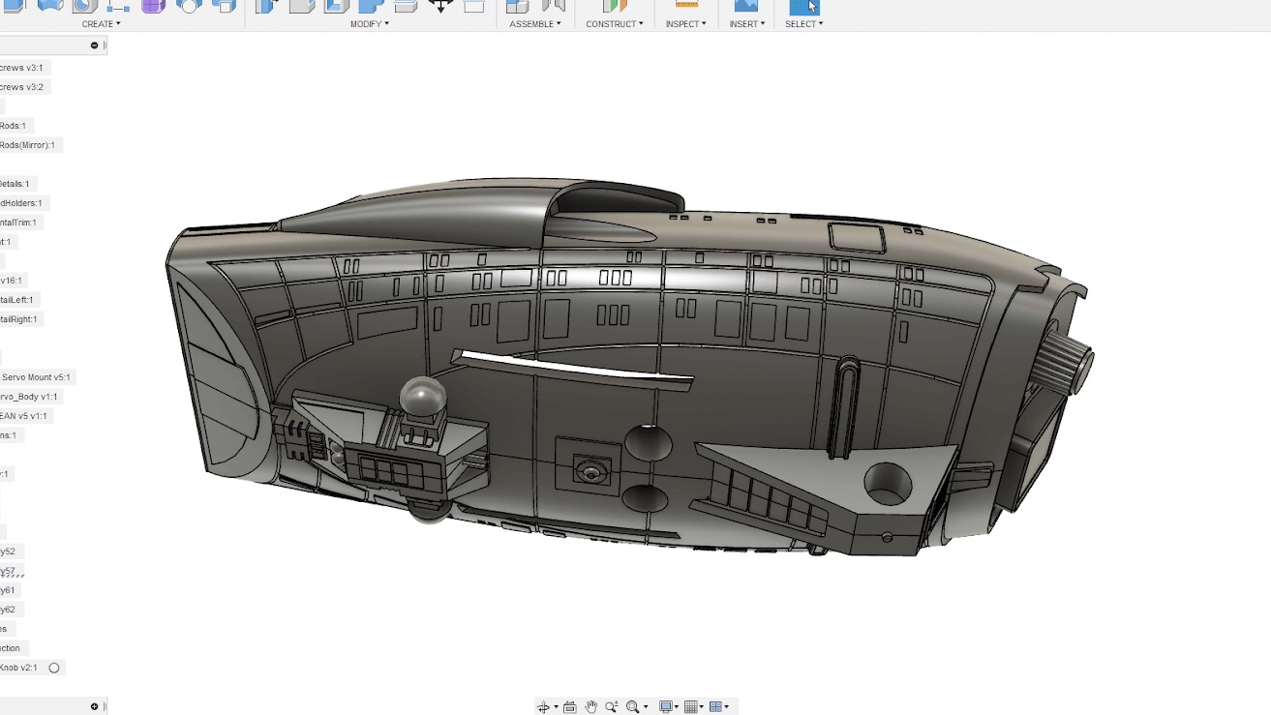Click the Viewports layout icon

[715, 706]
